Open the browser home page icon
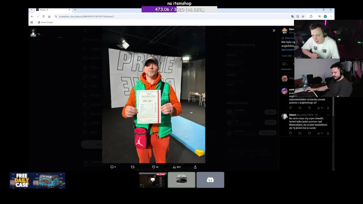 coord(49,16)
